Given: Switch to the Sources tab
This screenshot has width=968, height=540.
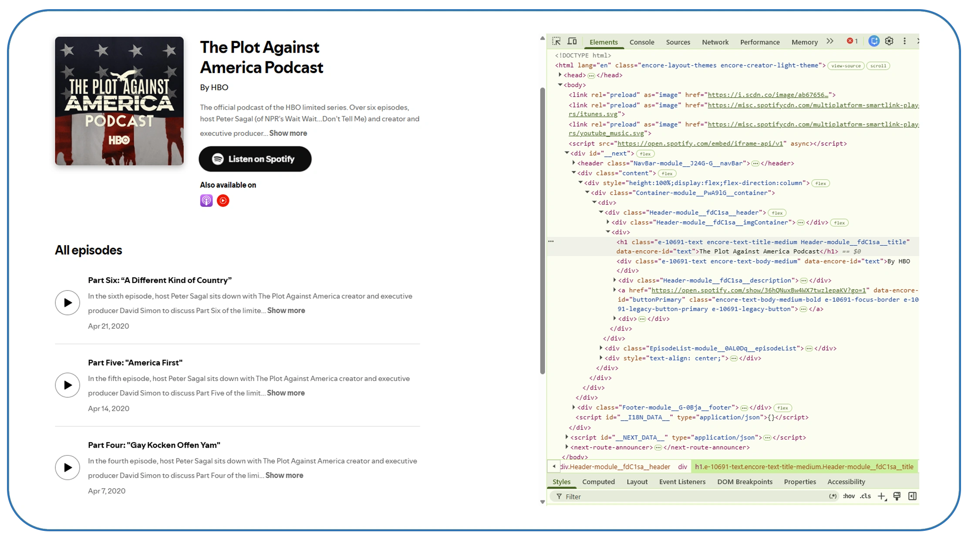Looking at the screenshot, I should pyautogui.click(x=678, y=42).
